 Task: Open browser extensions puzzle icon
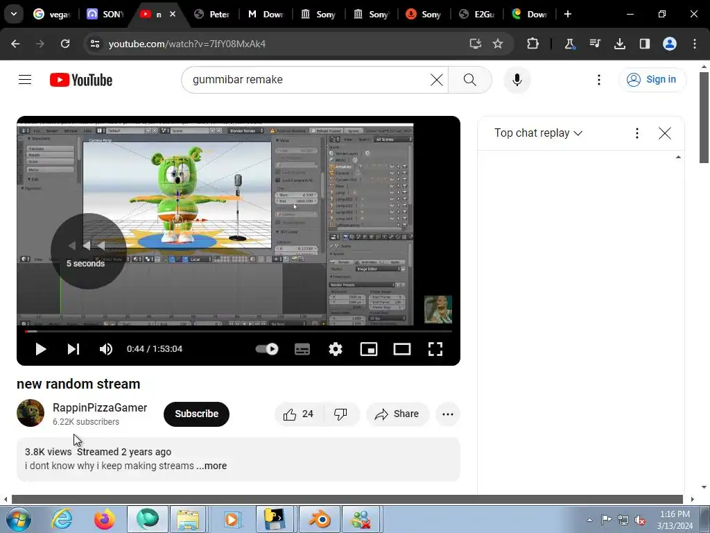(533, 44)
